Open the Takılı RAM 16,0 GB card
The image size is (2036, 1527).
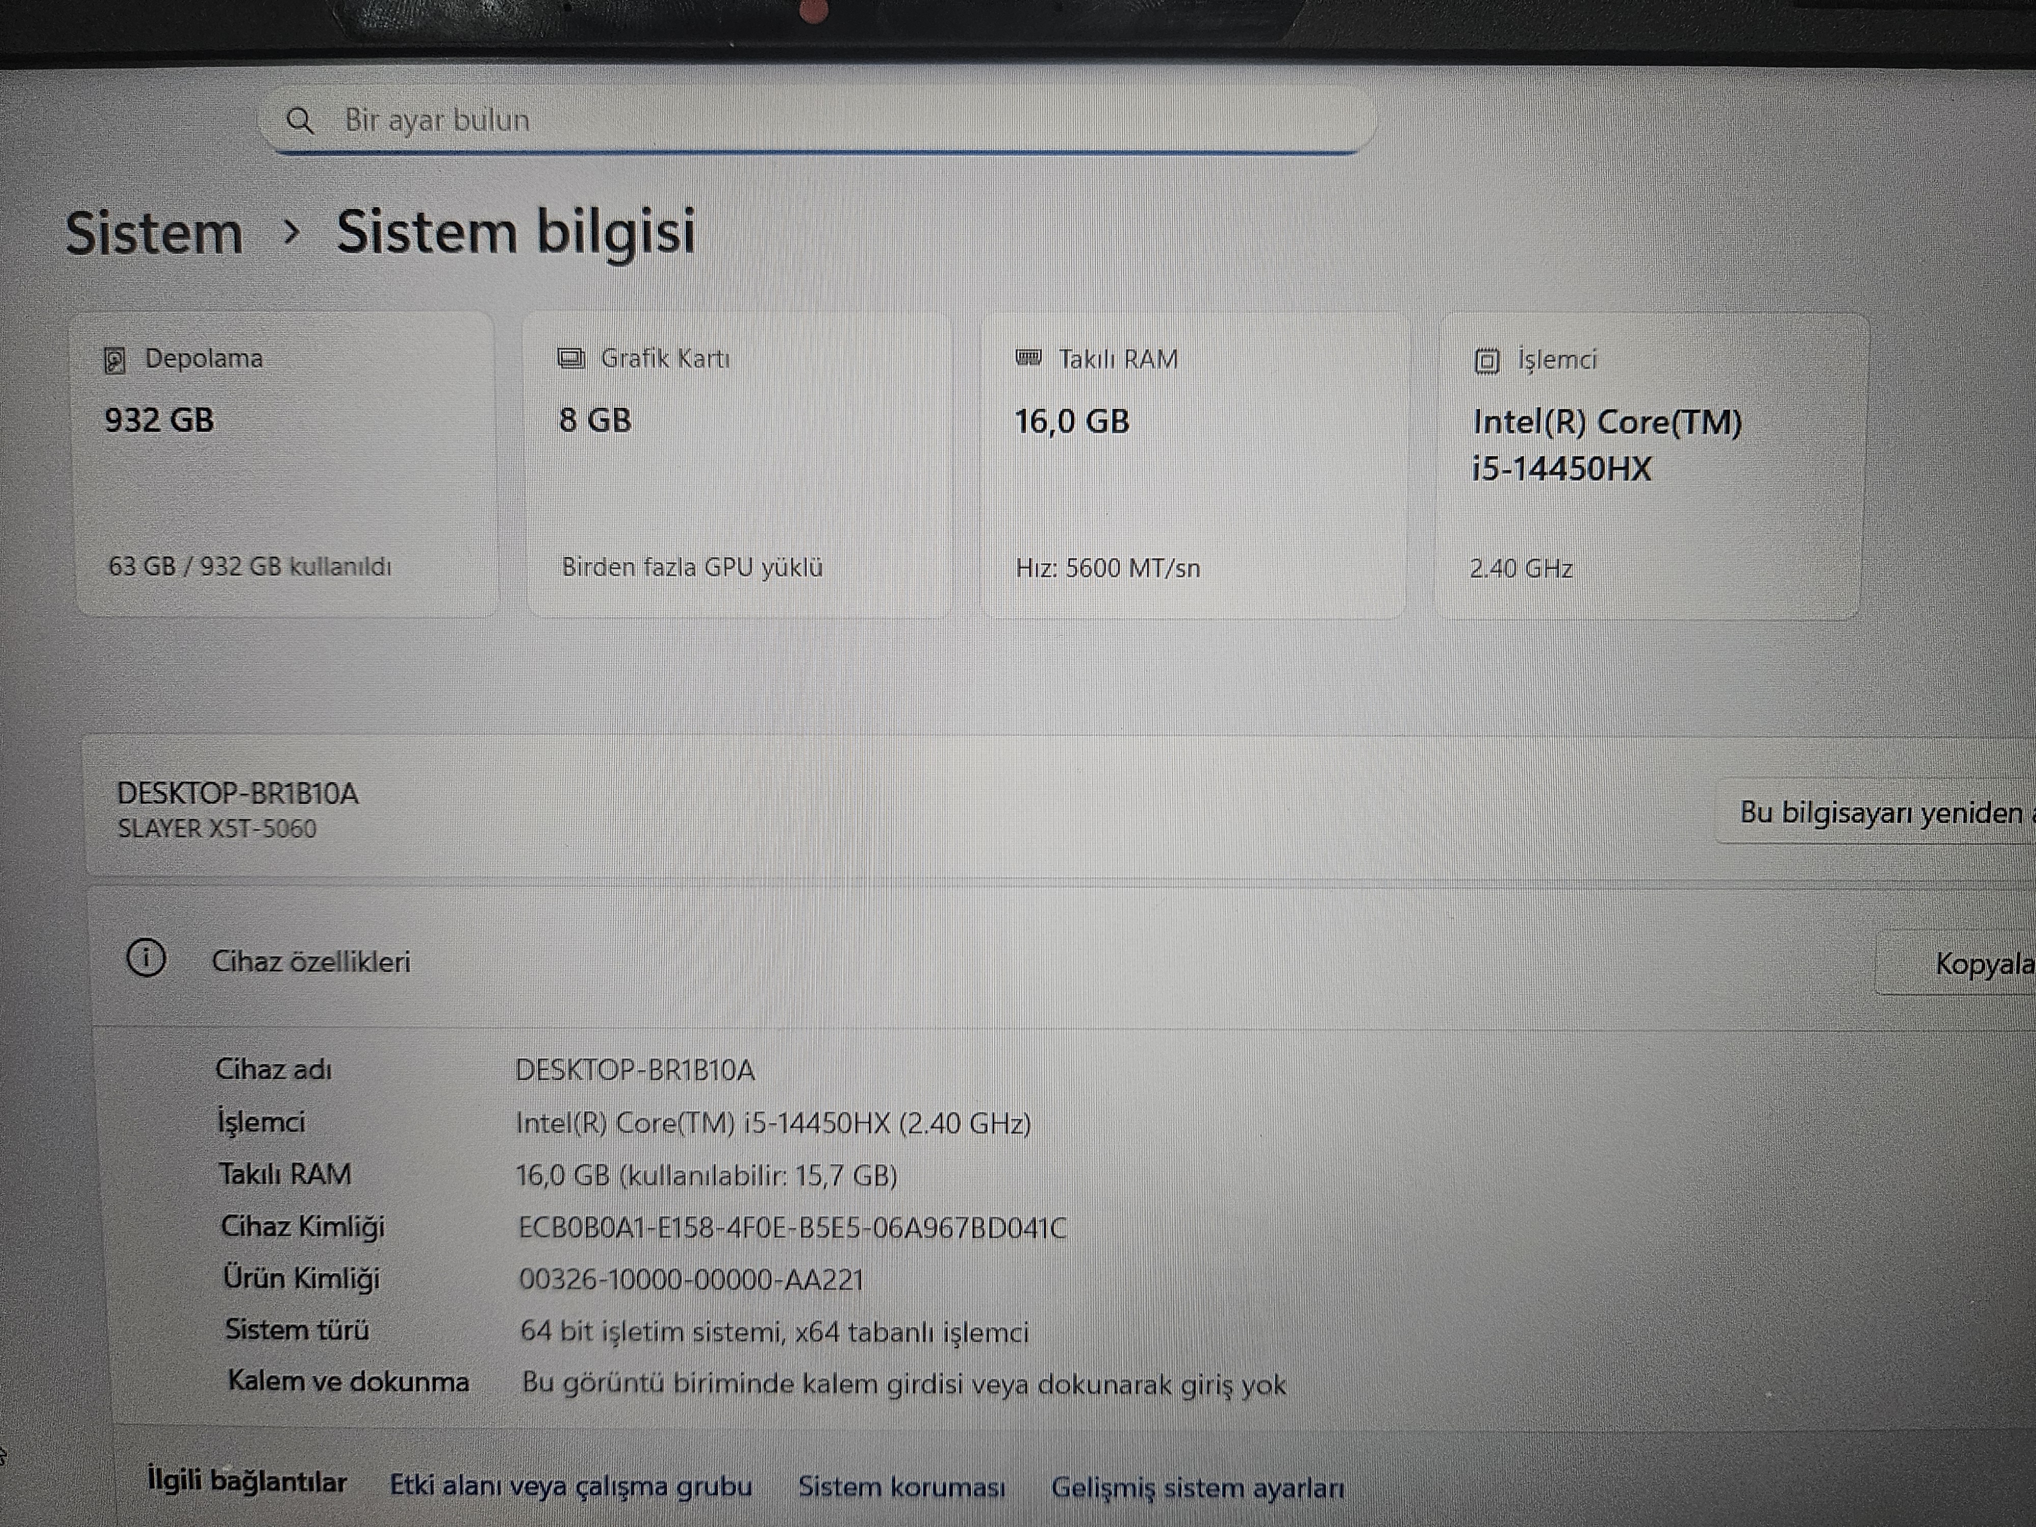[1194, 466]
